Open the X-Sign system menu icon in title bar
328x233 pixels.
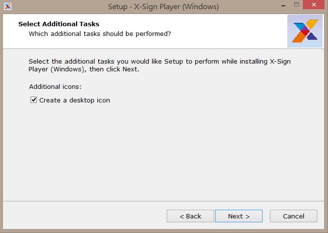tap(8, 6)
